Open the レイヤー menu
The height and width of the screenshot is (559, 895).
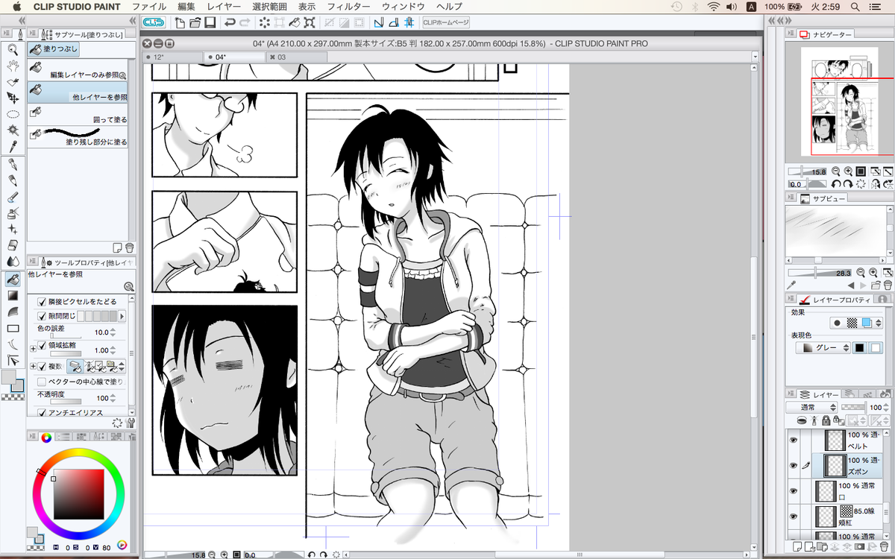[224, 6]
